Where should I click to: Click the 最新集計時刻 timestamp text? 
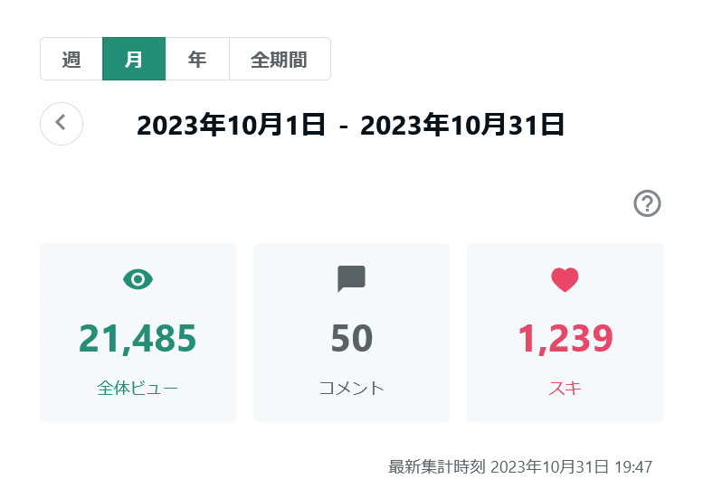coord(520,467)
